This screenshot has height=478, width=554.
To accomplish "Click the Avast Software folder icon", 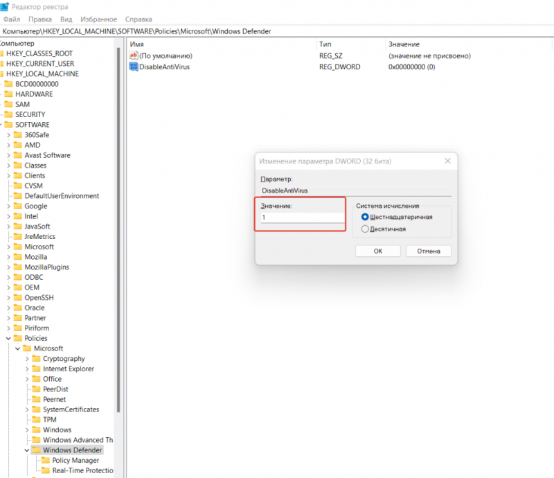I will pyautogui.click(x=17, y=155).
